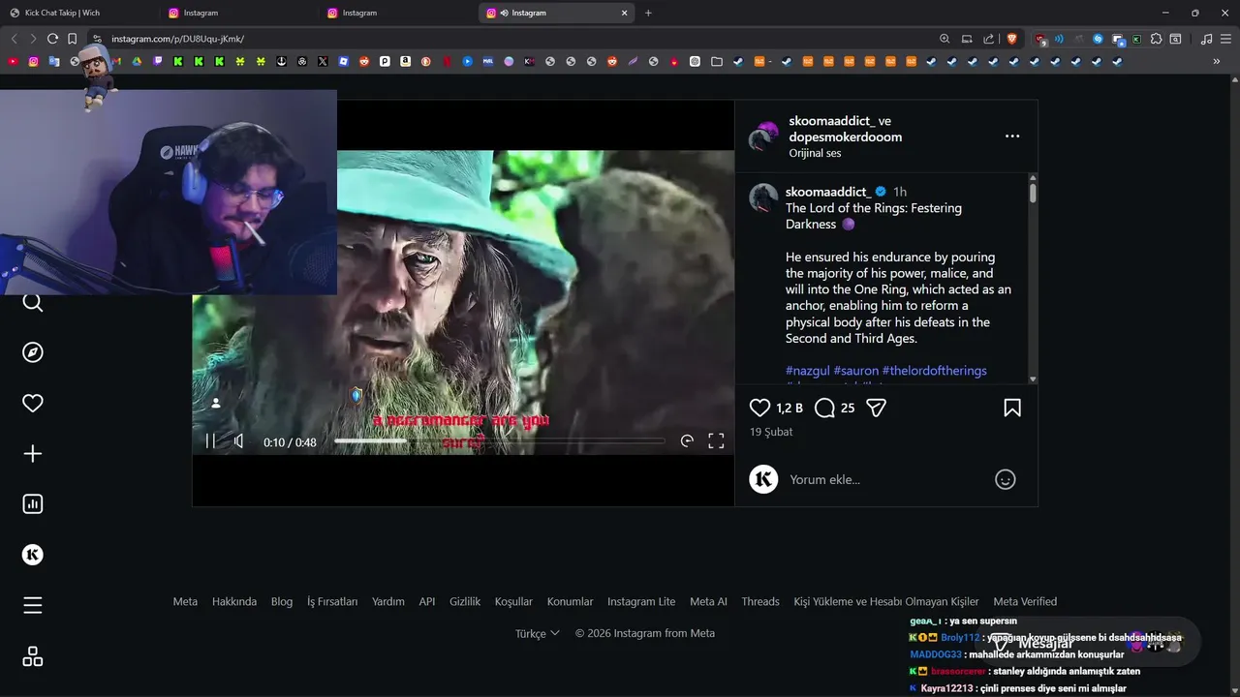Open the Hakkında footer link

pyautogui.click(x=234, y=601)
